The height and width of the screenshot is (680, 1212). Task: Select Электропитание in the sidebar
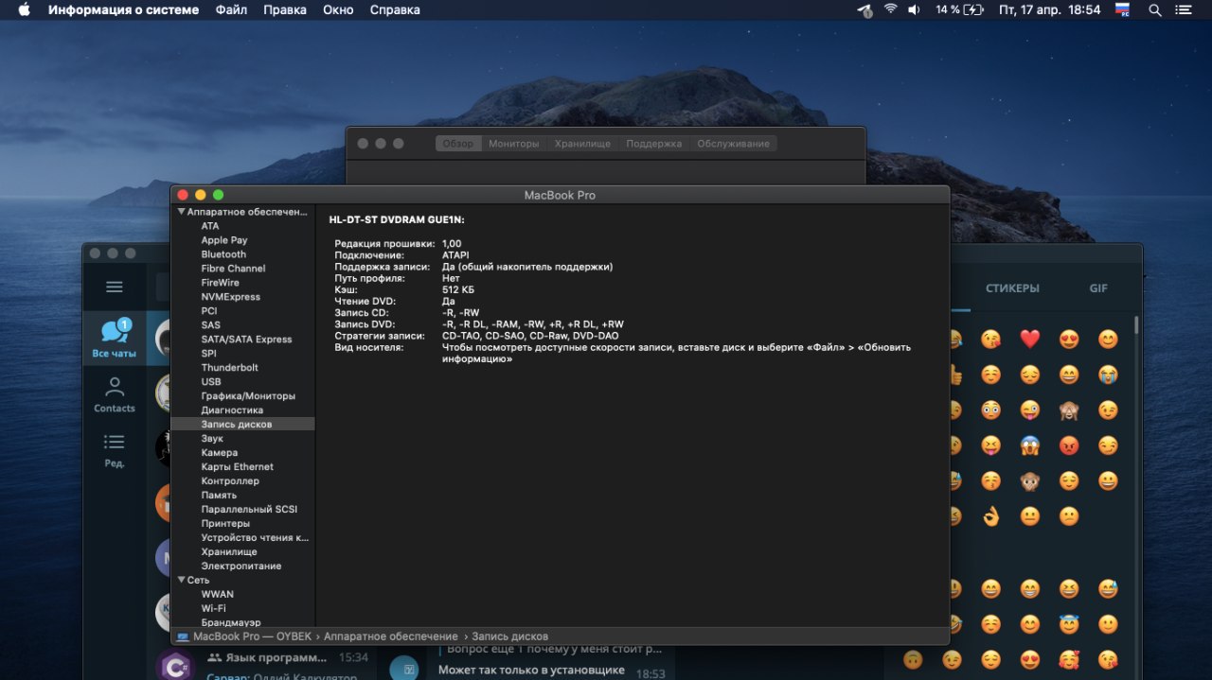pyautogui.click(x=243, y=567)
